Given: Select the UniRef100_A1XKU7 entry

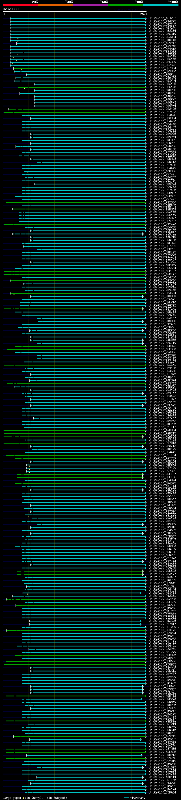Looking at the screenshot, I should (162, 740).
